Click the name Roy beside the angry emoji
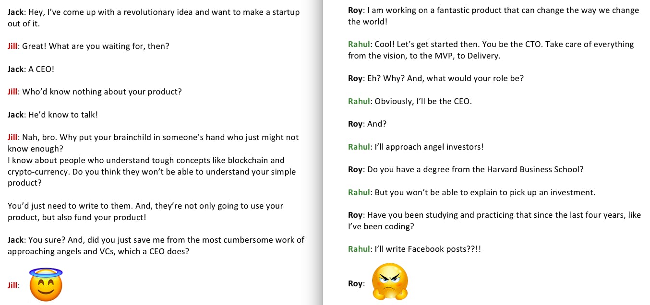The width and height of the screenshot is (650, 305). tap(355, 283)
